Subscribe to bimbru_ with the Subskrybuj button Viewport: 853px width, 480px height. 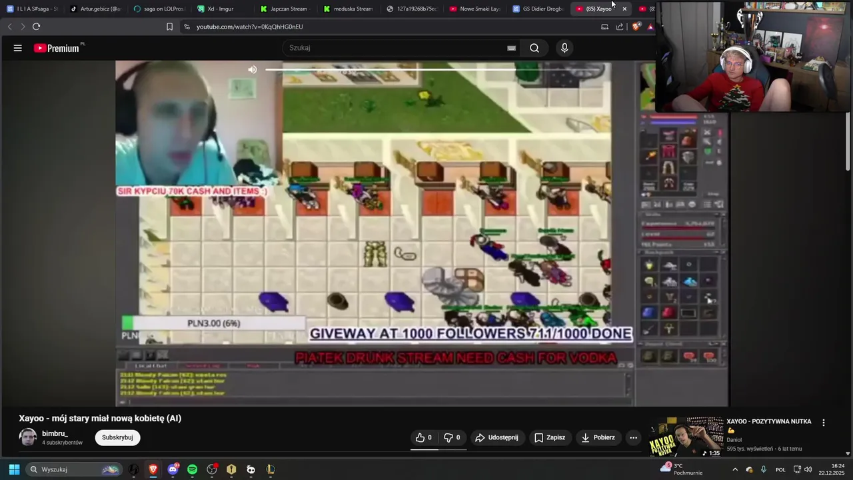pos(117,437)
